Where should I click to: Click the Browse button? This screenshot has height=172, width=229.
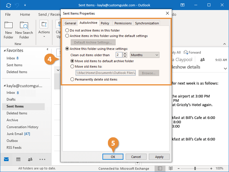(149, 73)
